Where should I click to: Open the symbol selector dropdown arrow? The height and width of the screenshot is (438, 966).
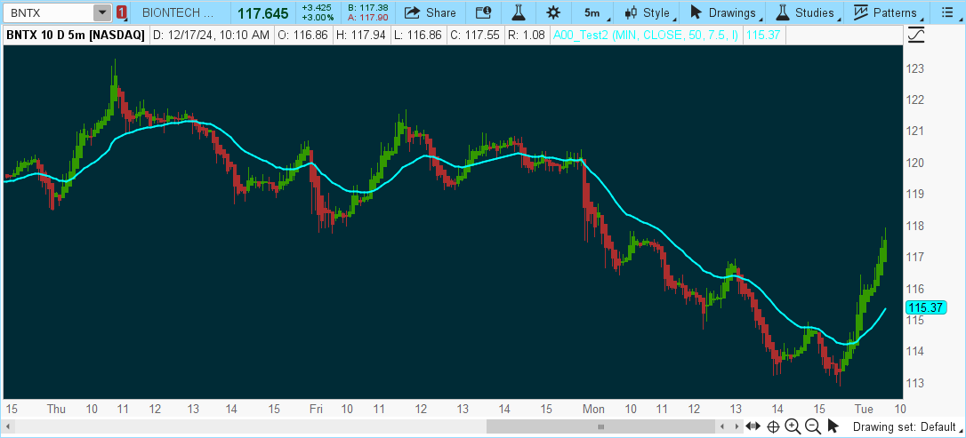coord(102,12)
